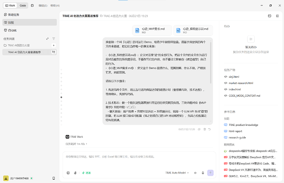
Task: Revert to this message with the undo icon
Action: (x=210, y=130)
